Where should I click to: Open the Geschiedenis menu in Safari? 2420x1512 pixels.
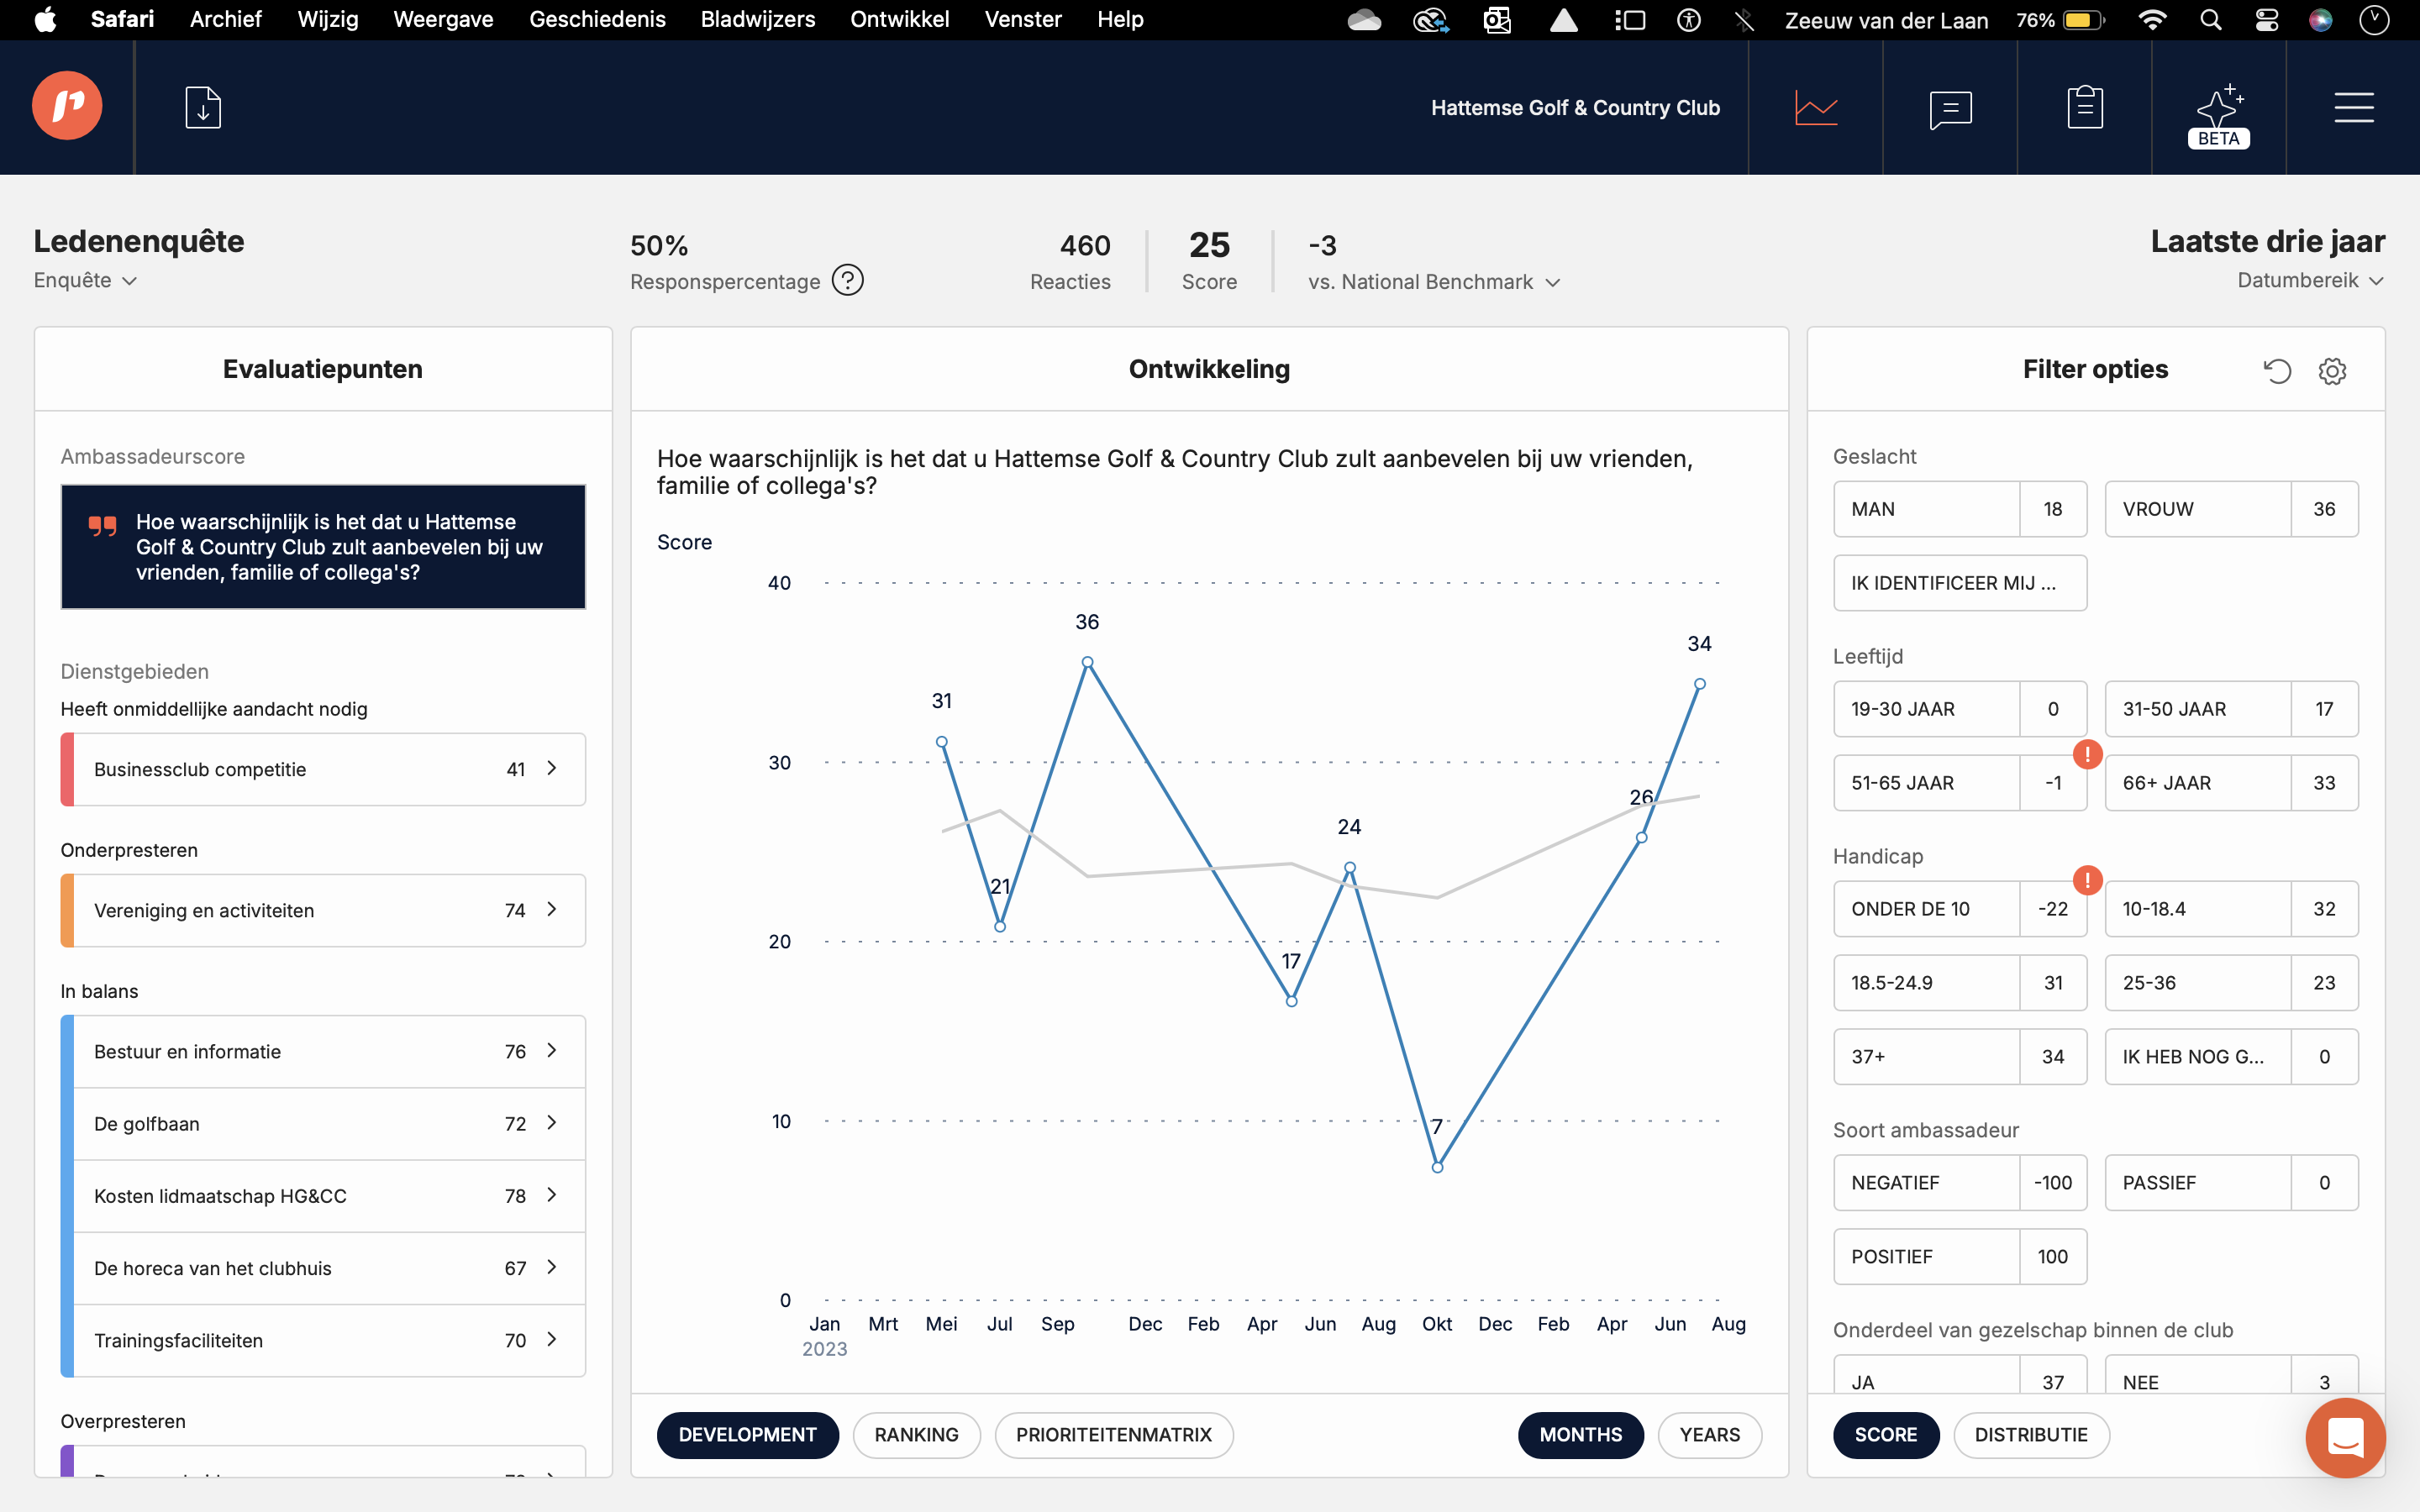(x=597, y=19)
